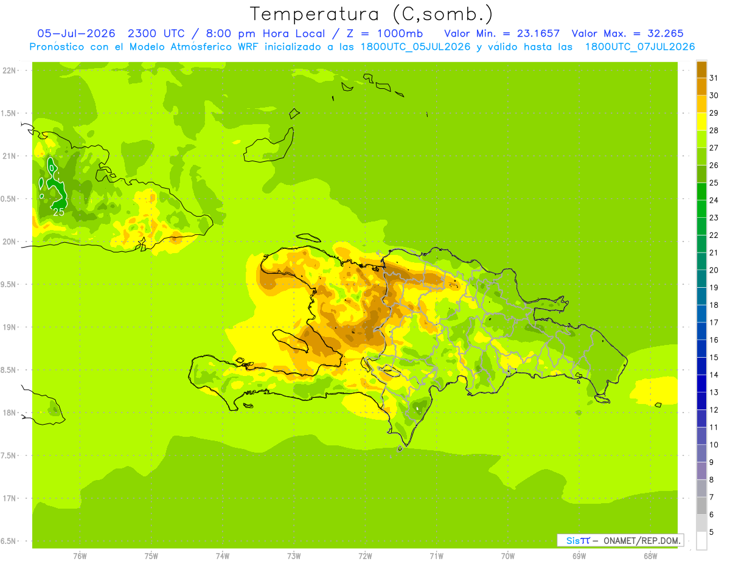The width and height of the screenshot is (730, 564).
Task: Click the purple colorbar swatch between 9 and 10
Action: pyautogui.click(x=701, y=453)
